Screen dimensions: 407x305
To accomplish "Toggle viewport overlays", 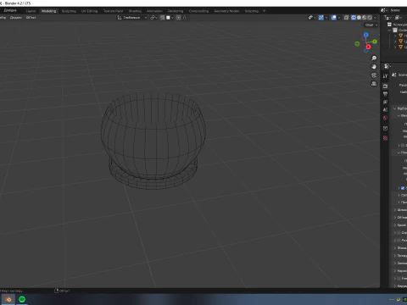I will tap(334, 18).
